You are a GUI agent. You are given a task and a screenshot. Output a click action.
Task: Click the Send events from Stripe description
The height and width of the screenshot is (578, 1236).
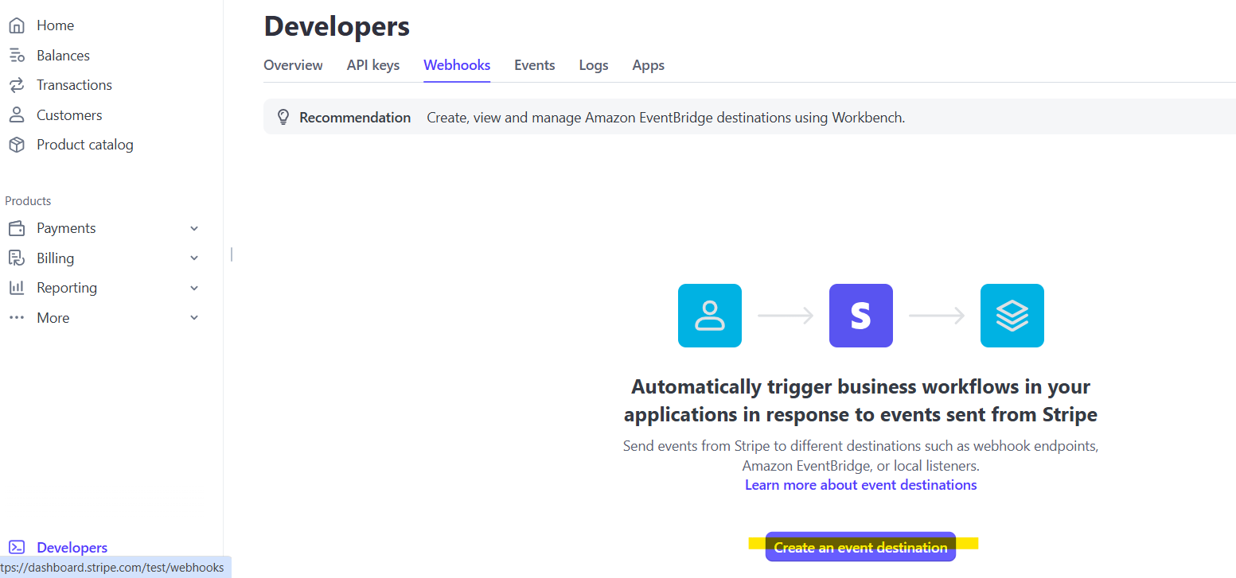click(x=860, y=456)
